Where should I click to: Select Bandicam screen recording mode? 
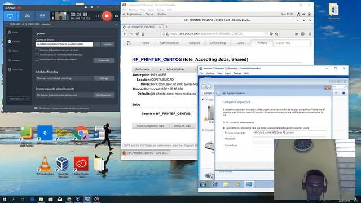[10, 16]
